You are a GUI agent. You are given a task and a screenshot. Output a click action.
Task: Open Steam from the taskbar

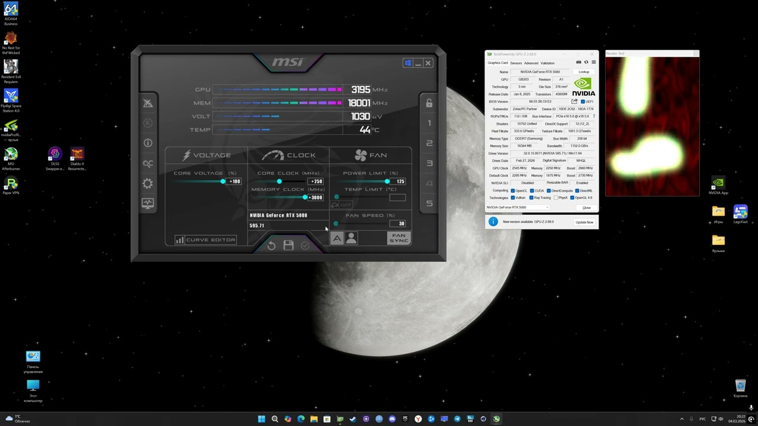tap(352, 419)
